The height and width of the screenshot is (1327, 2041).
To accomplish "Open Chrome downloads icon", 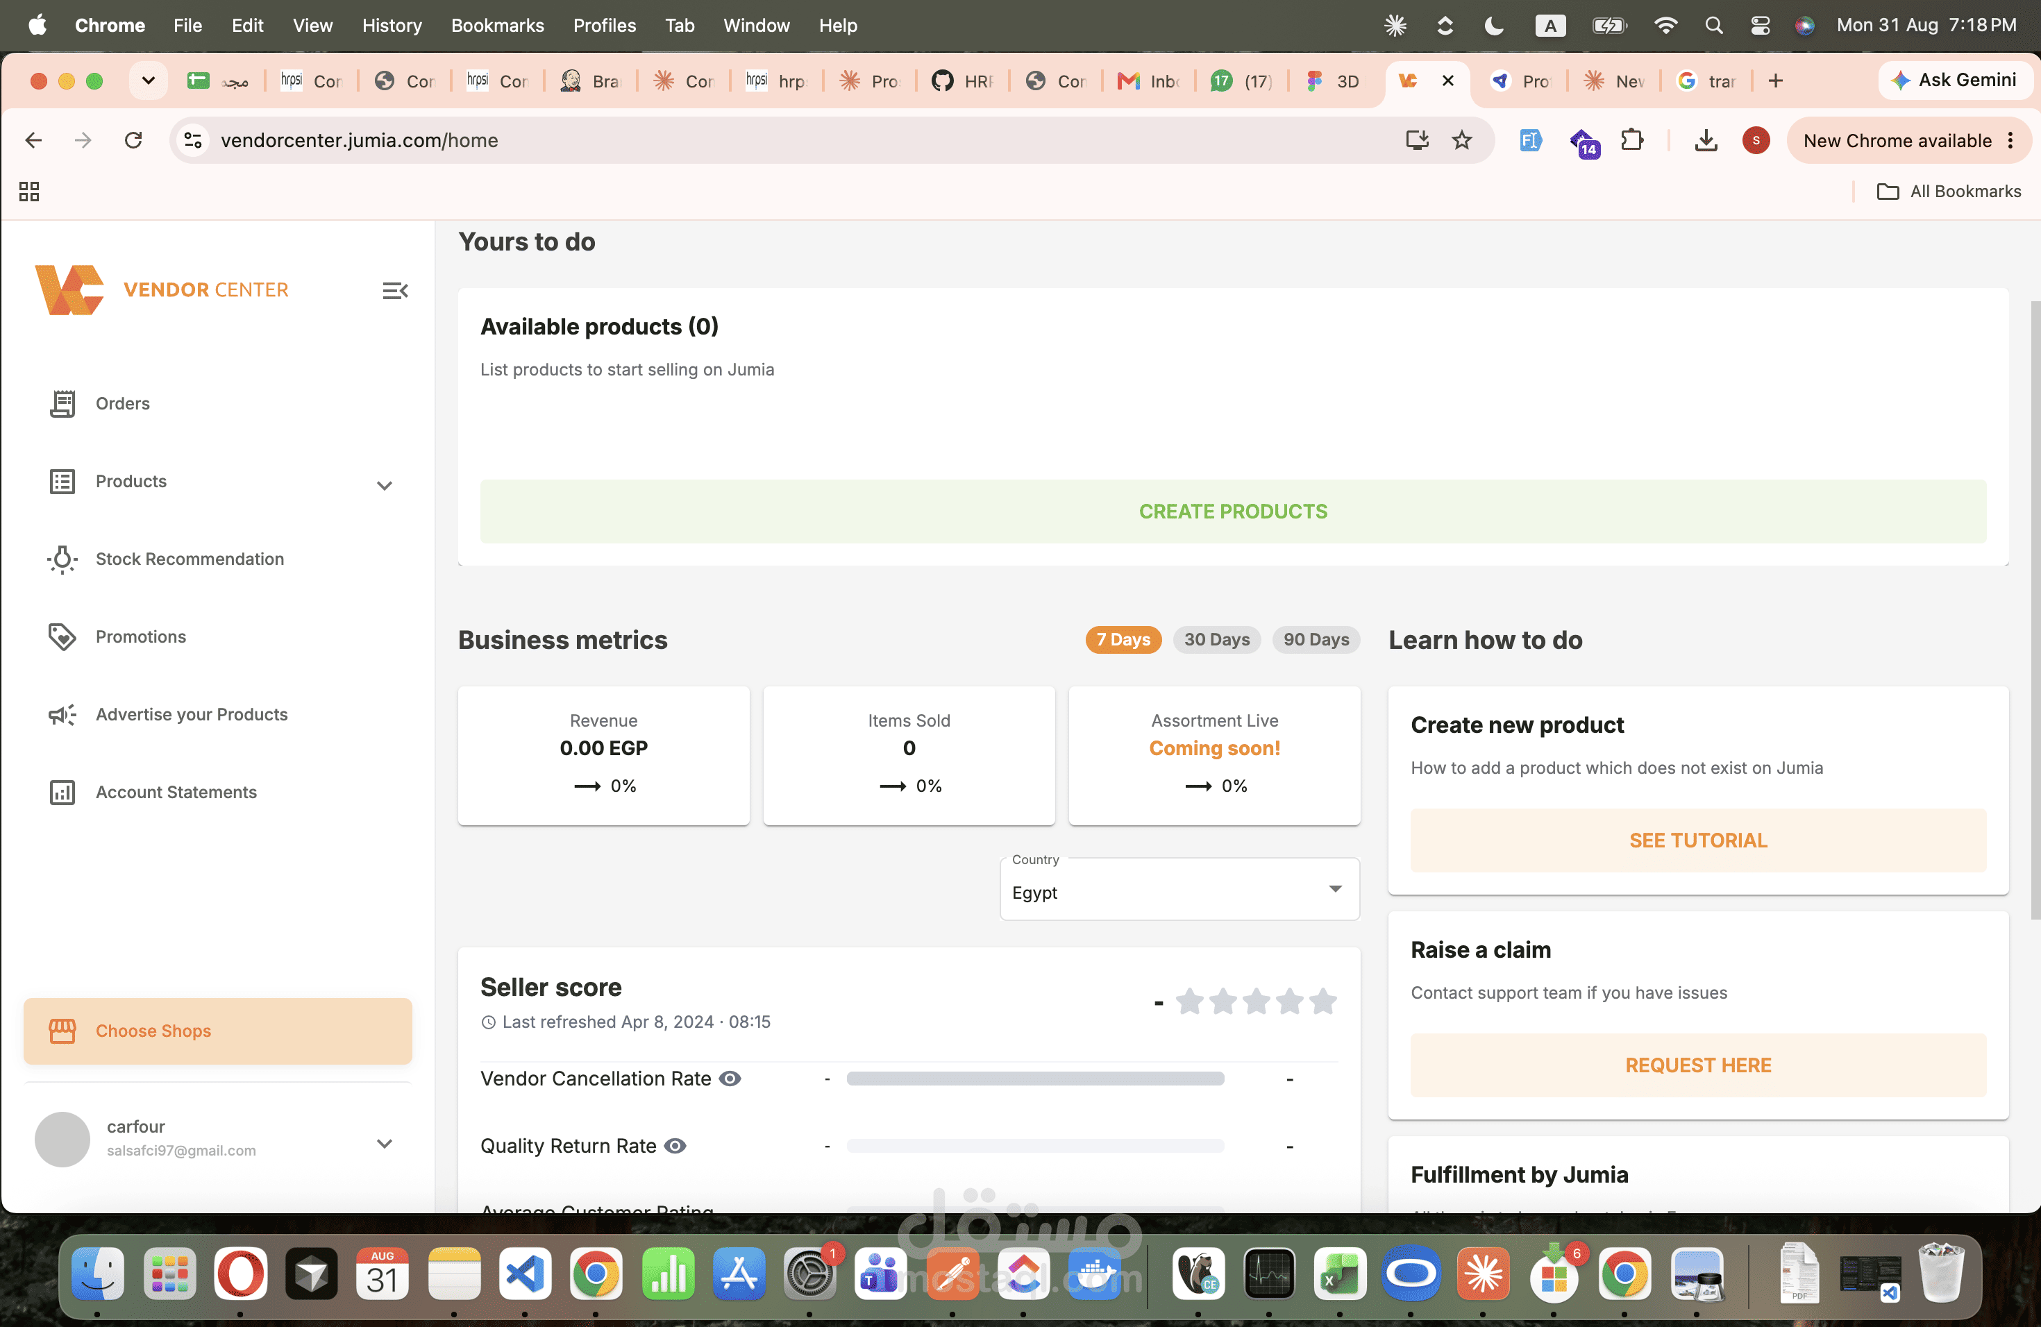I will coord(1706,140).
